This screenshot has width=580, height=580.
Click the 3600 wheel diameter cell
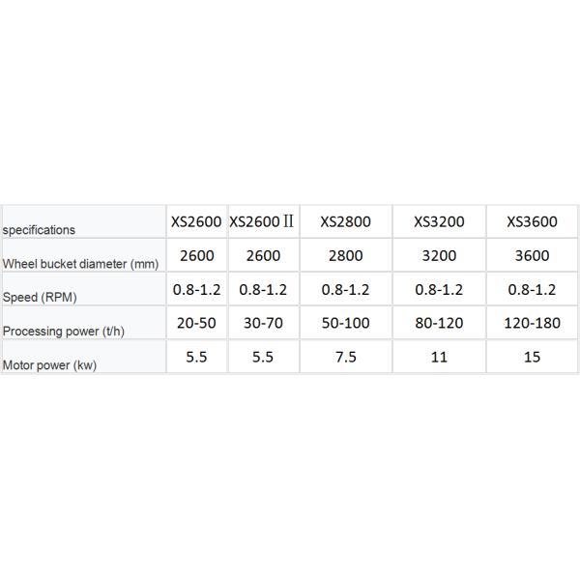(532, 256)
